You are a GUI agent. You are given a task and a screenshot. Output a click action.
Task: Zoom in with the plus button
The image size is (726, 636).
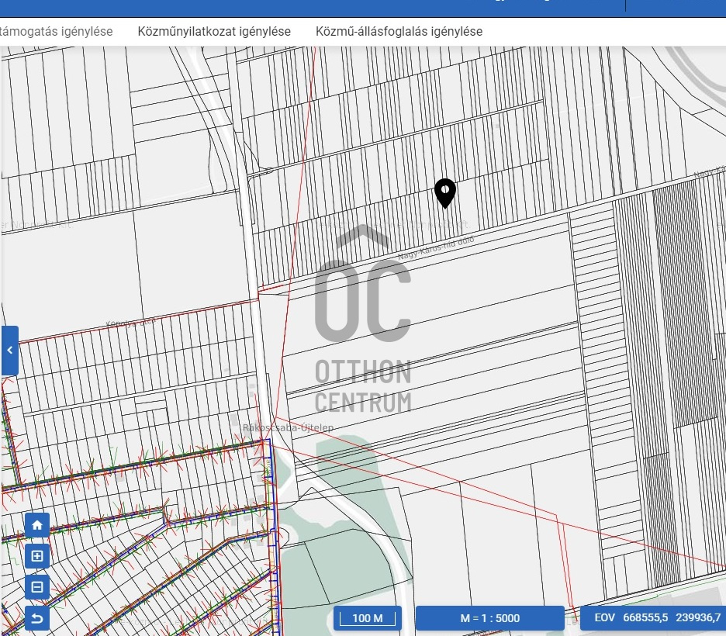pyautogui.click(x=37, y=556)
